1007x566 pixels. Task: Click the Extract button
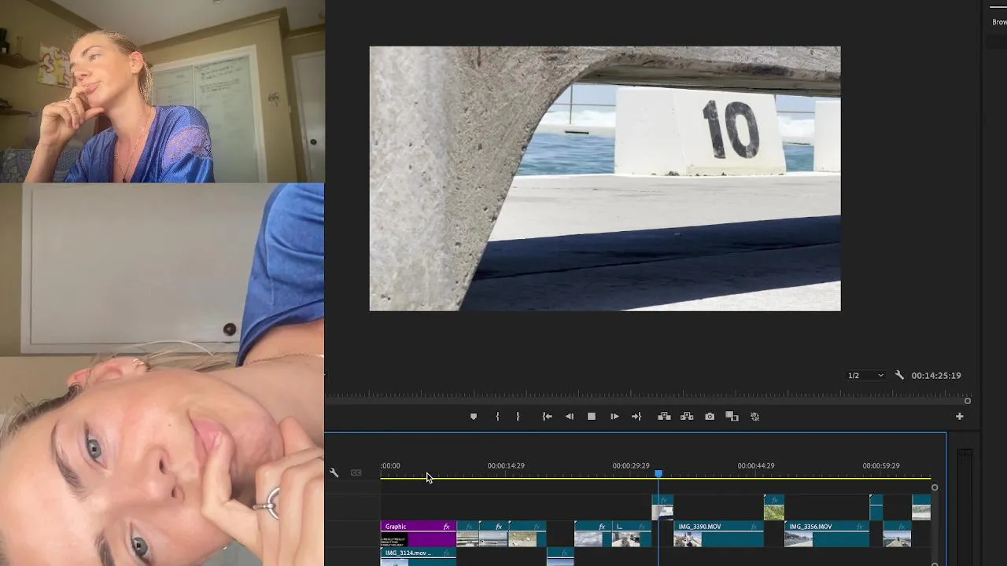tap(687, 417)
